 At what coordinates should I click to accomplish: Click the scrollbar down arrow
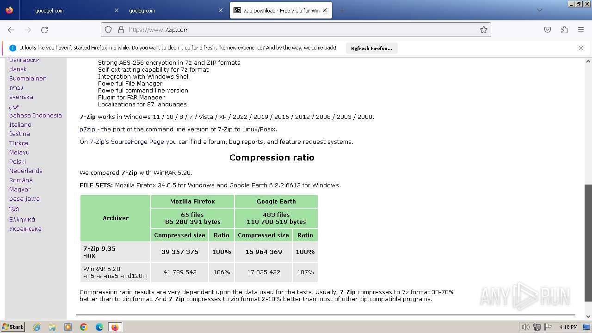click(x=588, y=316)
